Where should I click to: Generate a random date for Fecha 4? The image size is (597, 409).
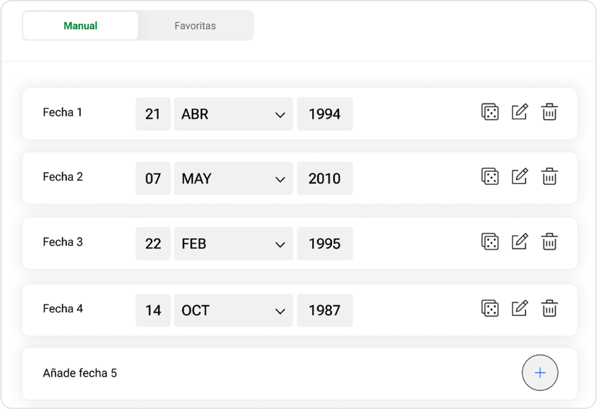click(490, 308)
